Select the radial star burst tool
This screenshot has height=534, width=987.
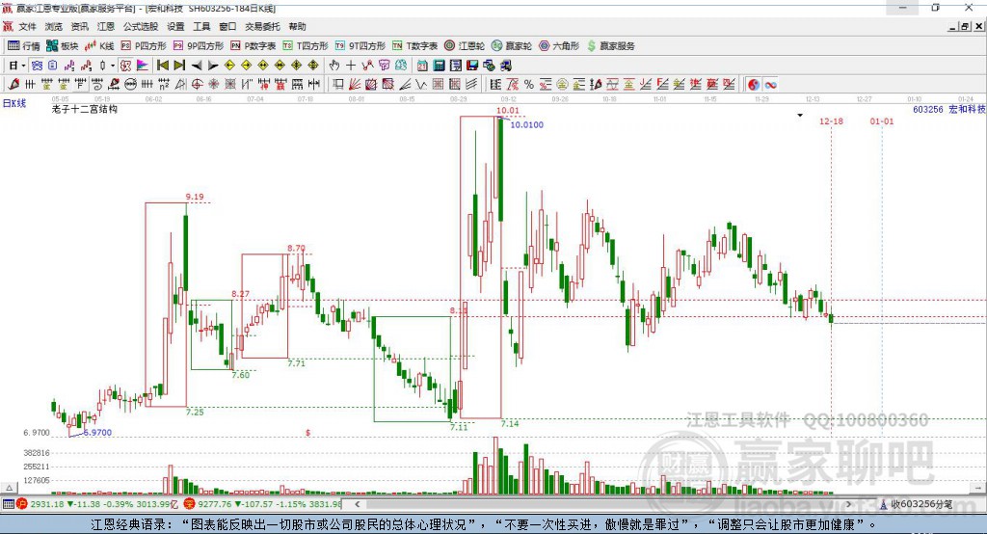pyautogui.click(x=213, y=84)
